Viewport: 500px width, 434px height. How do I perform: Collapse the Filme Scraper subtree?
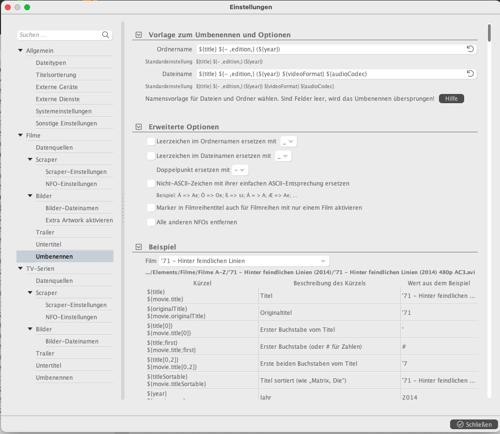[30, 159]
